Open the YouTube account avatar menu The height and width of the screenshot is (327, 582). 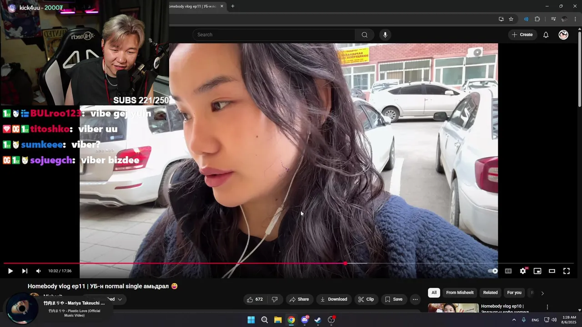pyautogui.click(x=563, y=35)
